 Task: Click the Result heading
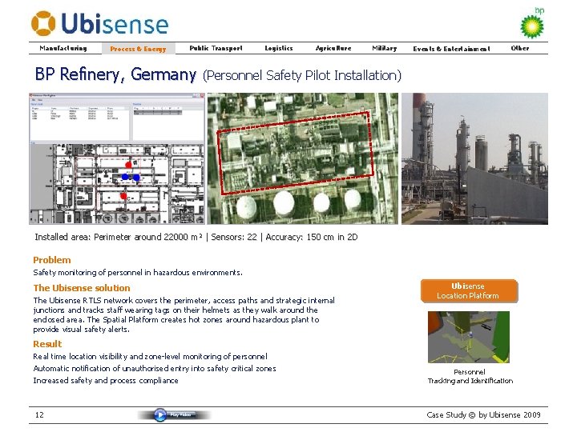click(x=47, y=344)
